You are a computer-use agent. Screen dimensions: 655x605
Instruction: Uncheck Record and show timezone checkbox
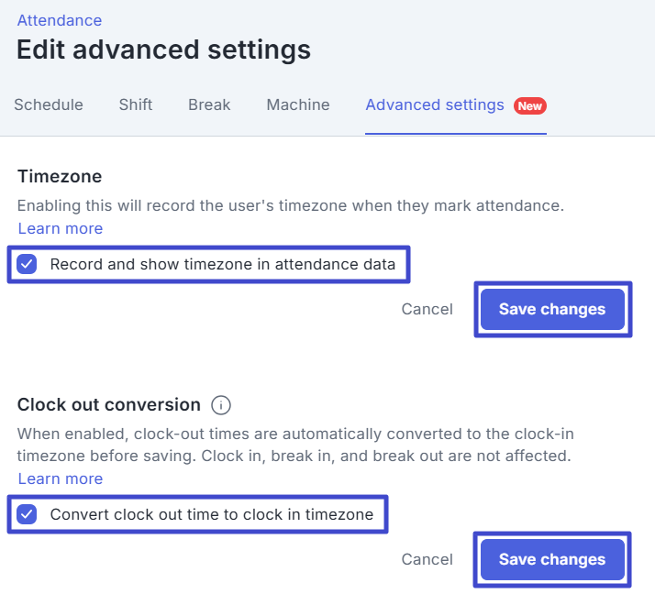coord(27,264)
